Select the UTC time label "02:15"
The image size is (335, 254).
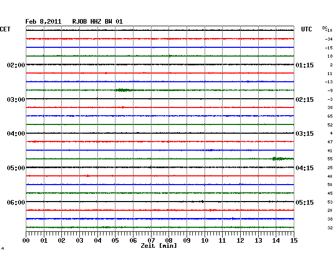coord(305,100)
